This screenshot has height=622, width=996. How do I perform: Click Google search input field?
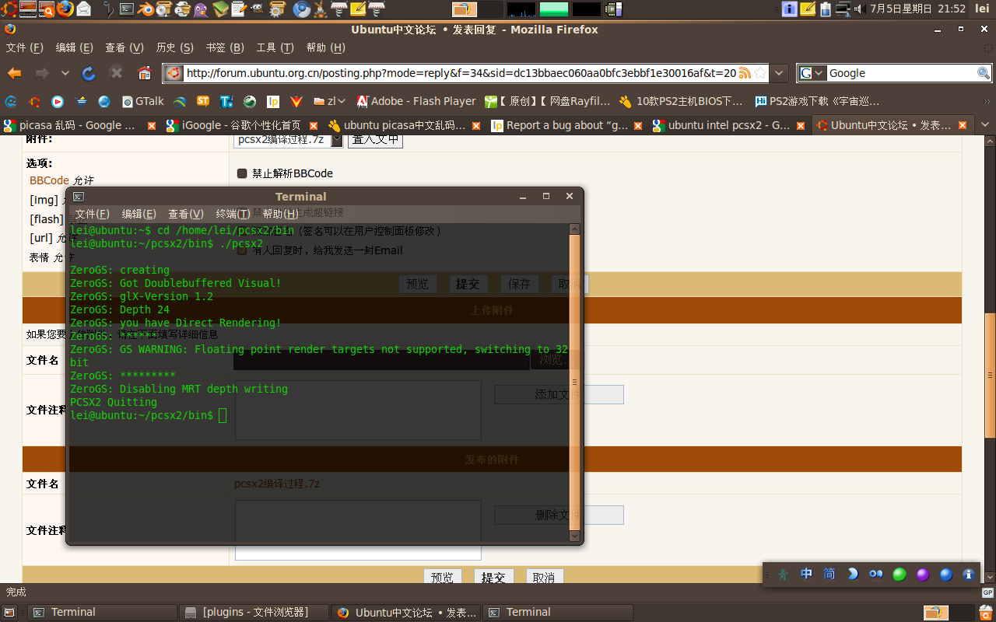pyautogui.click(x=901, y=73)
